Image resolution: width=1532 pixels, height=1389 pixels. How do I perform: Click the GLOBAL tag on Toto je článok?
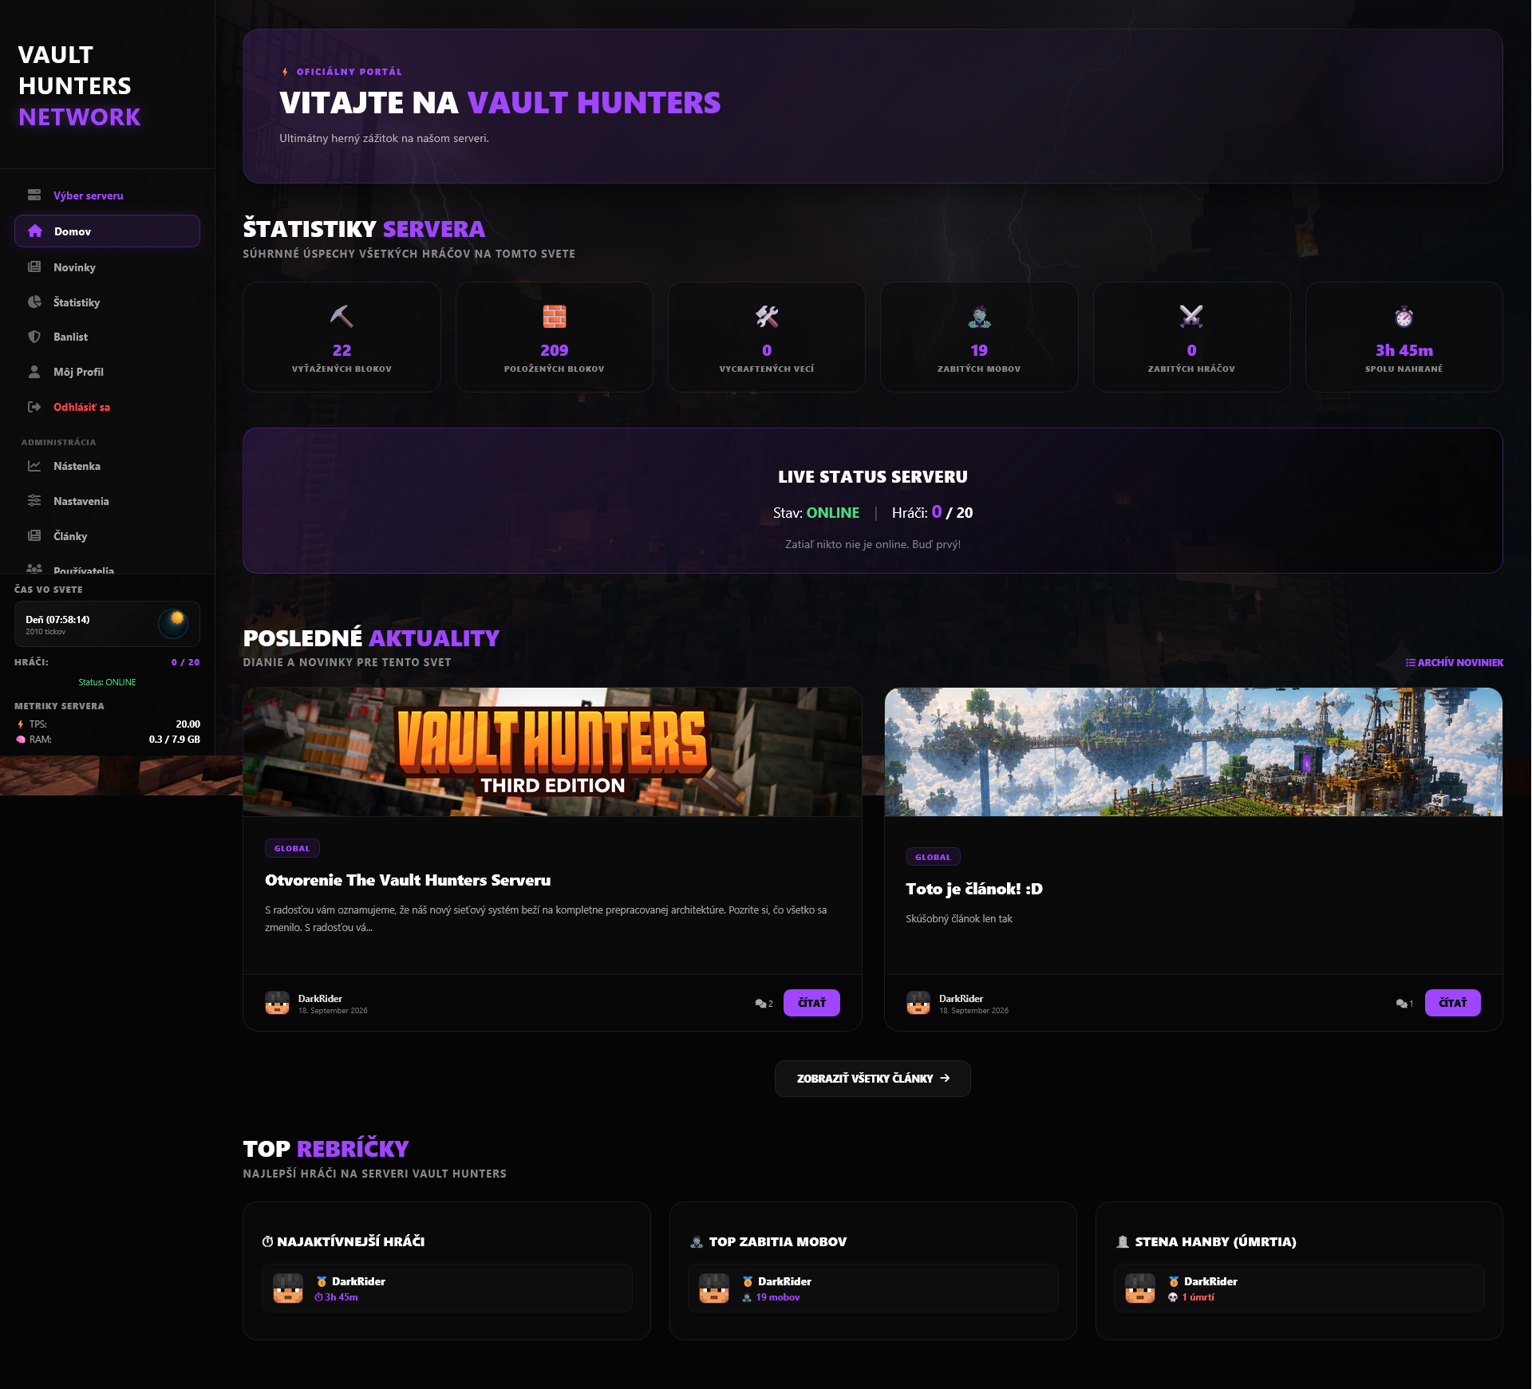(933, 857)
